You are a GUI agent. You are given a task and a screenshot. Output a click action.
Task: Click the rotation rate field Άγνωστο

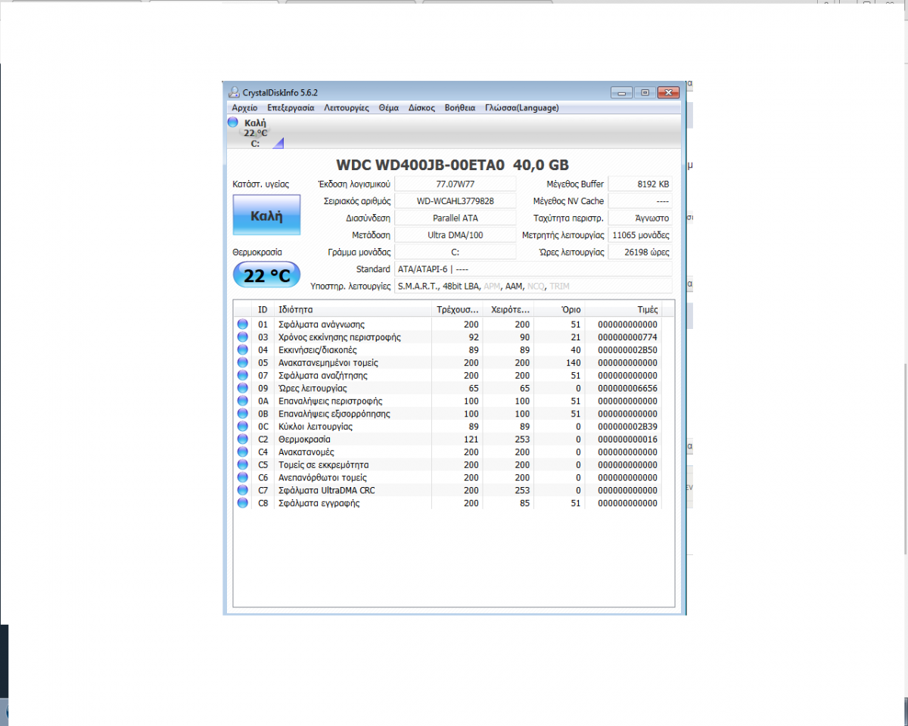click(x=640, y=218)
